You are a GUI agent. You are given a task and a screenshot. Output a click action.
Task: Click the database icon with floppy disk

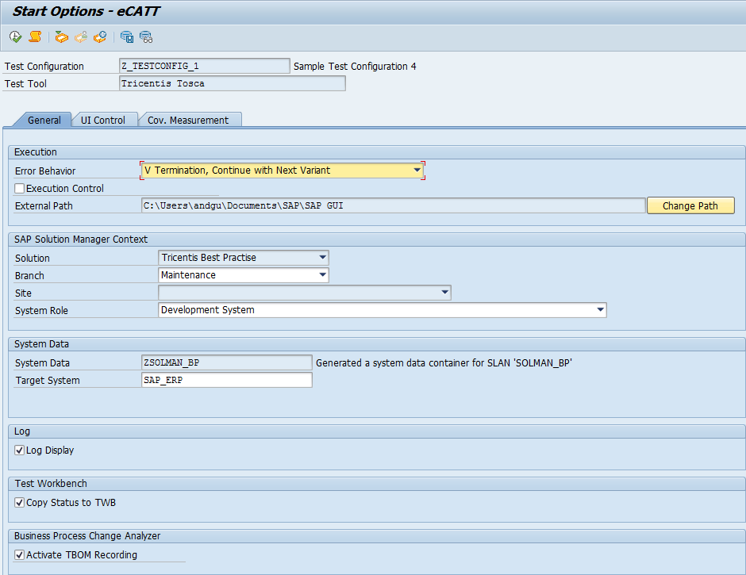pos(127,37)
